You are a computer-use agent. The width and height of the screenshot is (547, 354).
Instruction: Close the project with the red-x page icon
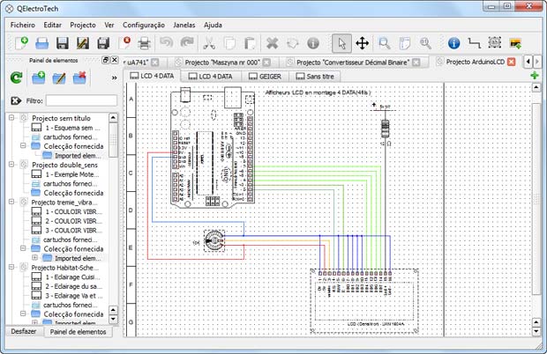(x=124, y=43)
